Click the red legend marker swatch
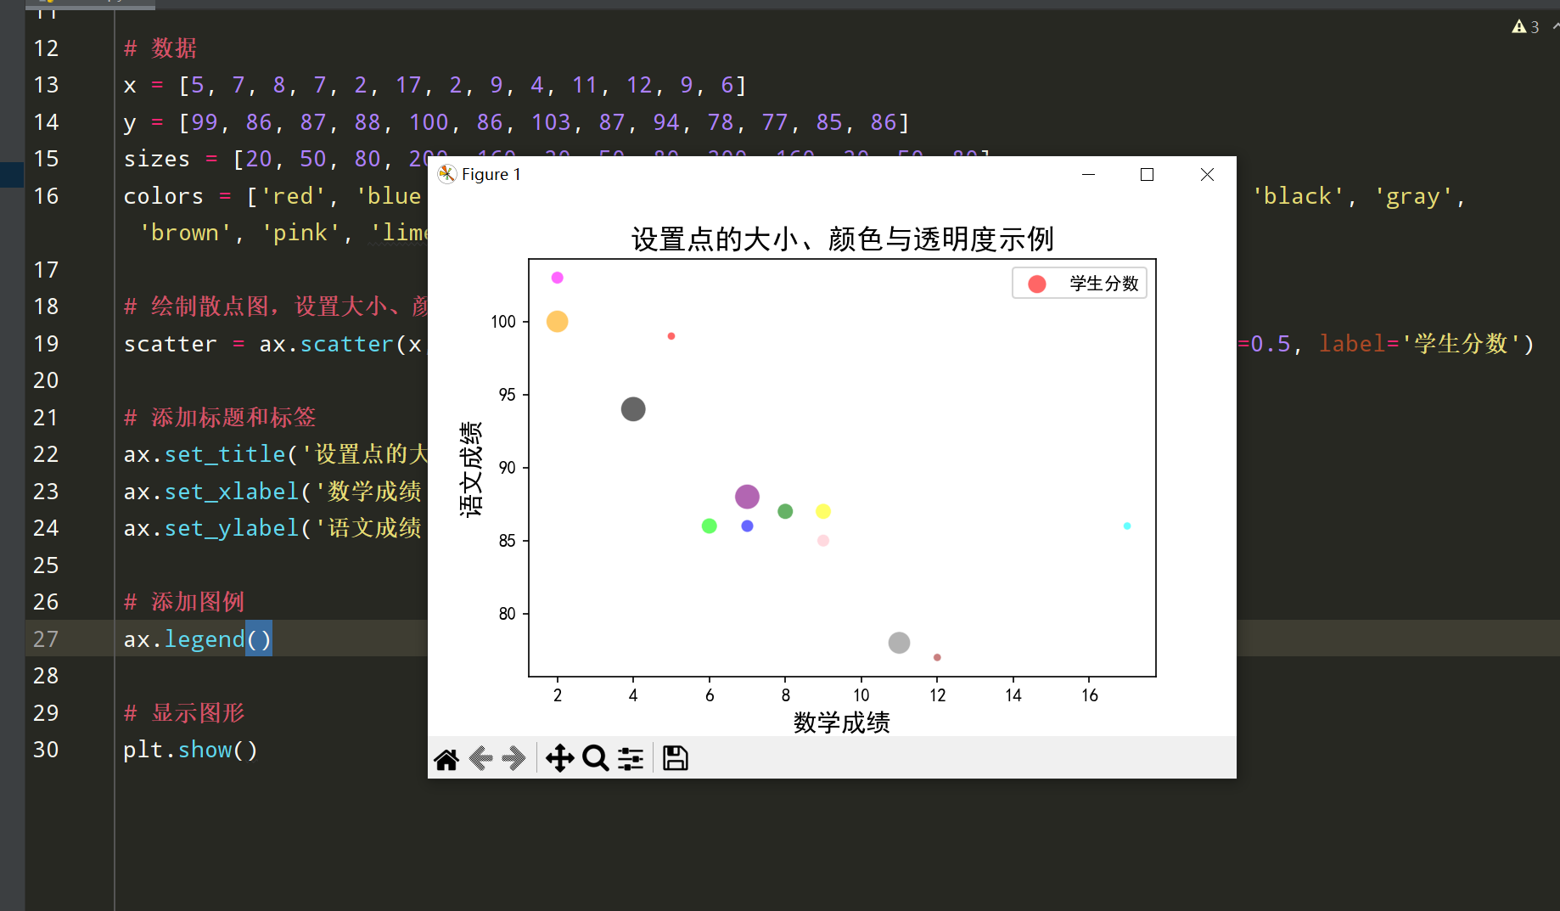 click(1036, 284)
